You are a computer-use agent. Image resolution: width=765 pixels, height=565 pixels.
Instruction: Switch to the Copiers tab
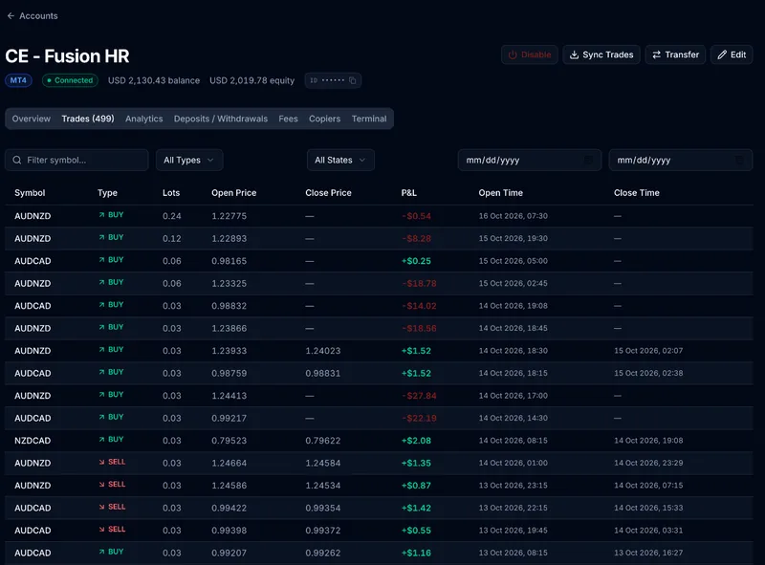[x=324, y=119]
